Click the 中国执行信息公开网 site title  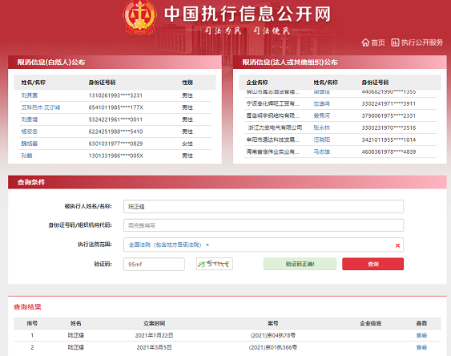coord(248,14)
